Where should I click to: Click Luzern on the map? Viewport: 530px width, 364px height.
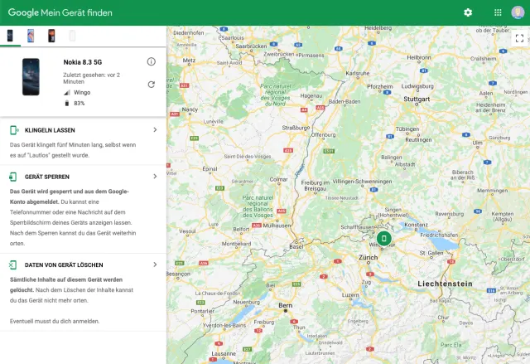350,295
